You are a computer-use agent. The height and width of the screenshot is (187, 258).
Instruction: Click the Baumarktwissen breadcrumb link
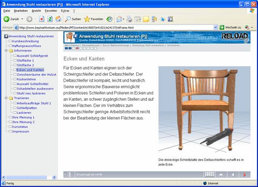(x=91, y=45)
